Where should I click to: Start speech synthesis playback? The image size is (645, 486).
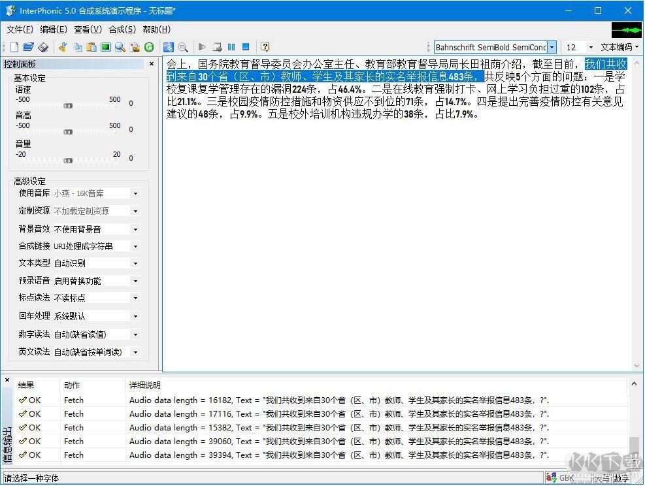pyautogui.click(x=203, y=46)
